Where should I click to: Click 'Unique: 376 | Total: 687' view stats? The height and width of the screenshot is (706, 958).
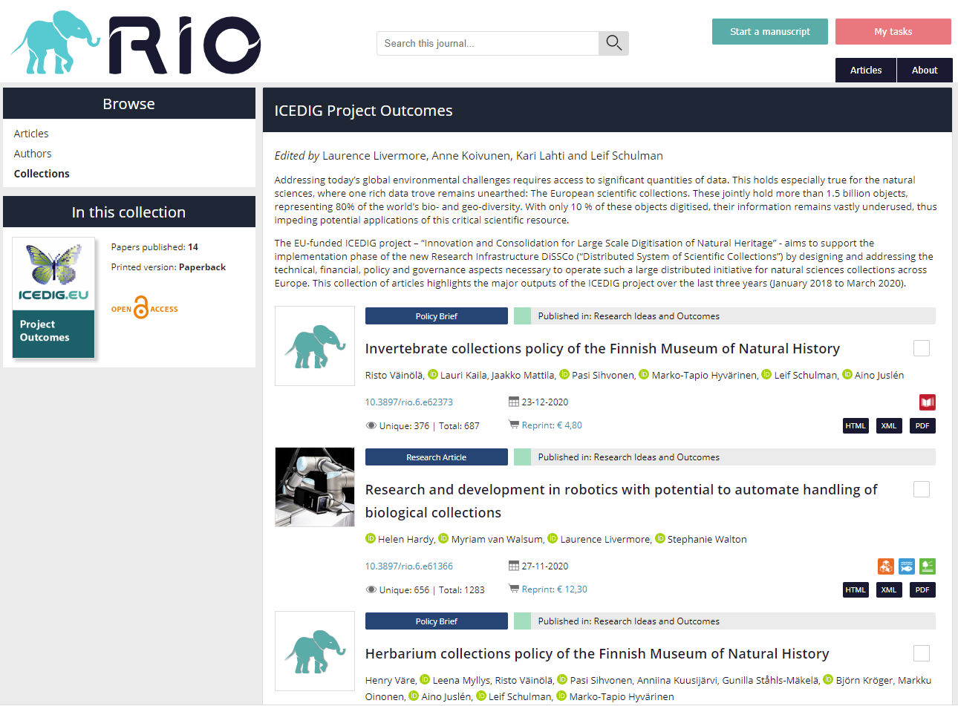pos(423,426)
